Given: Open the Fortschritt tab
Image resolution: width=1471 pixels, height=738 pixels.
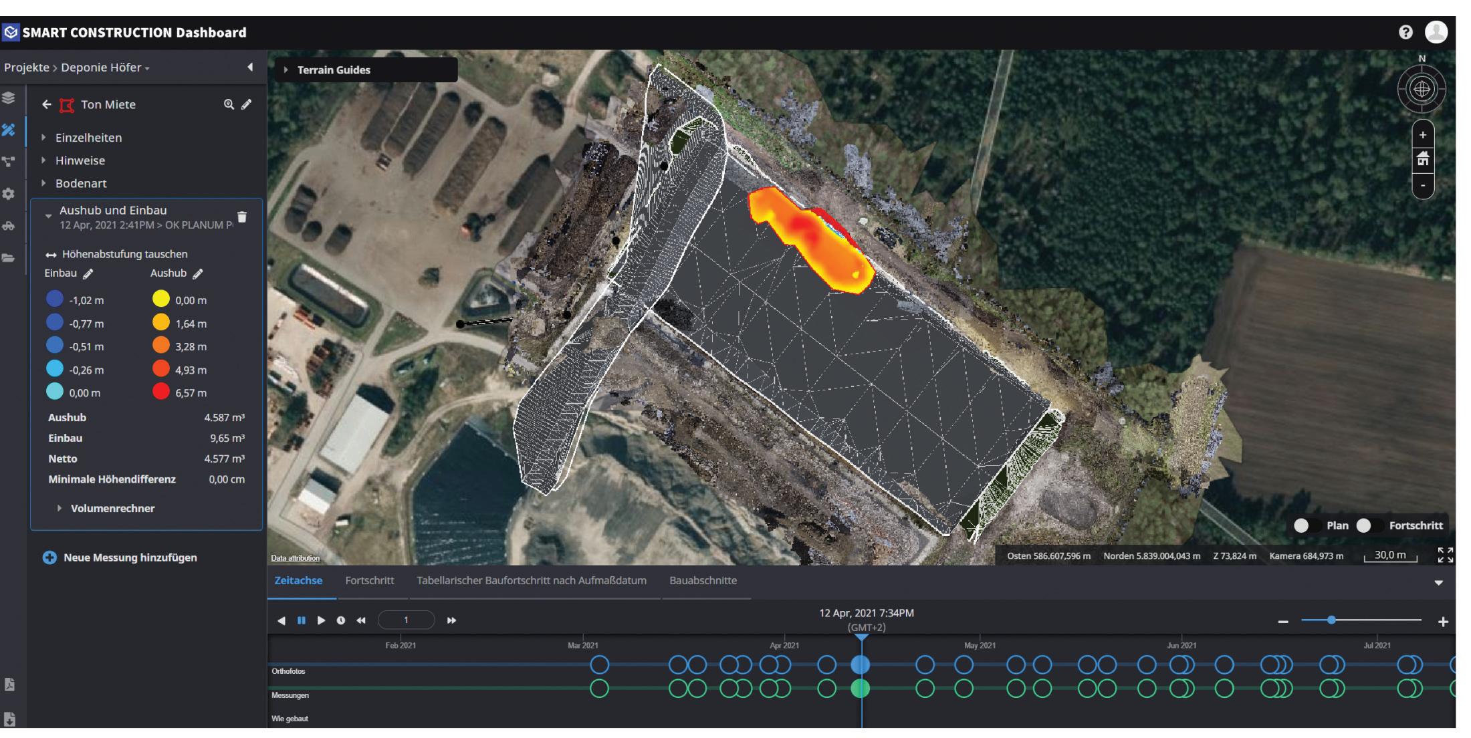Looking at the screenshot, I should [x=369, y=580].
